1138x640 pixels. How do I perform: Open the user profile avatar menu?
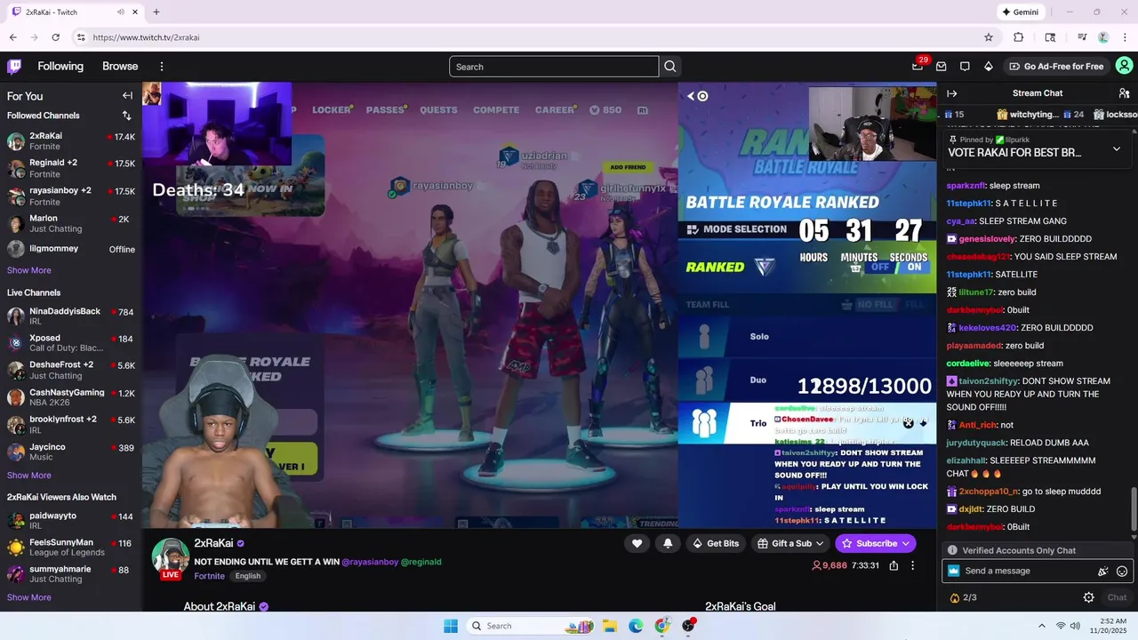[x=1124, y=67]
